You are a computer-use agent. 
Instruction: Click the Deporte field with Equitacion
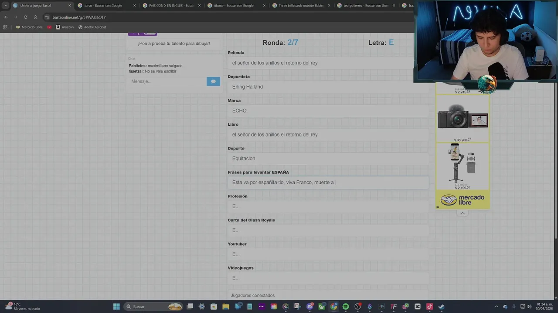click(328, 158)
